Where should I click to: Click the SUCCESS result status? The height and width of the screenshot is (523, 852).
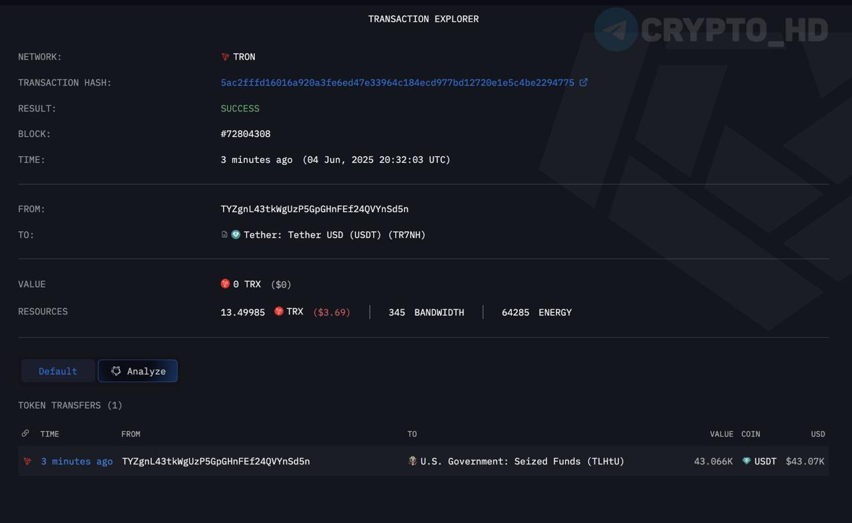[x=240, y=108]
